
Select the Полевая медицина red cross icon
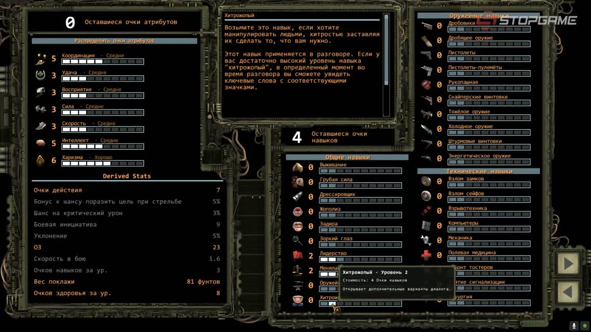point(426,255)
